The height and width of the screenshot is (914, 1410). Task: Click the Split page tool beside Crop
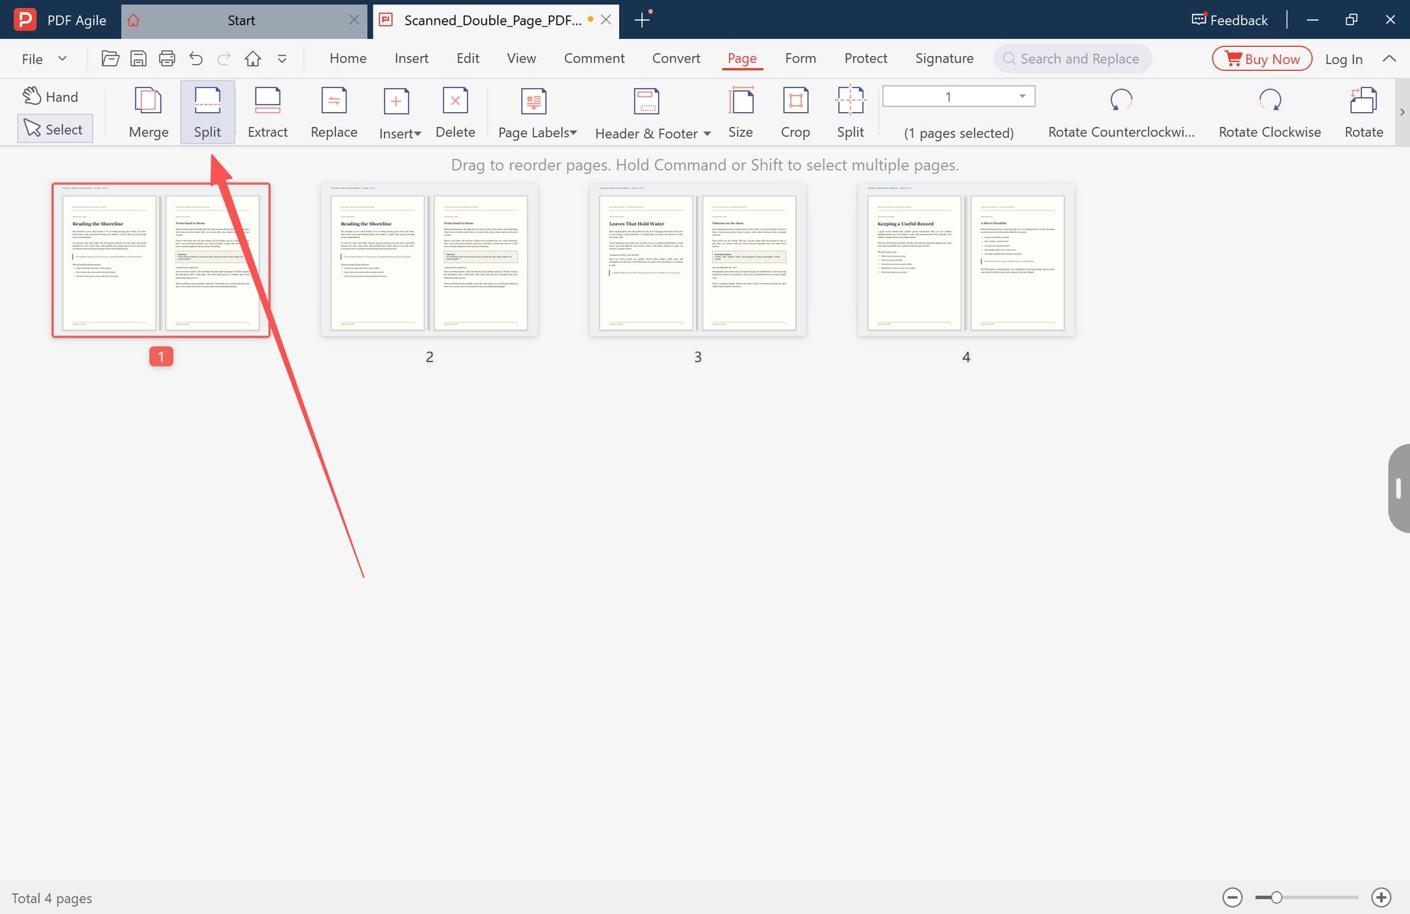[x=851, y=112]
